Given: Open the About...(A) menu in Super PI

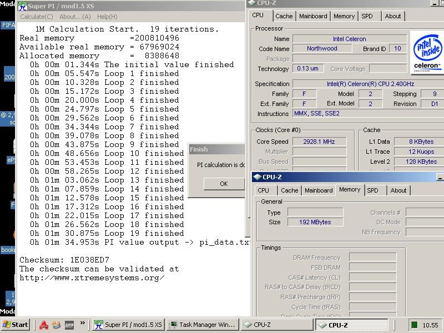Looking at the screenshot, I should pyautogui.click(x=75, y=17).
